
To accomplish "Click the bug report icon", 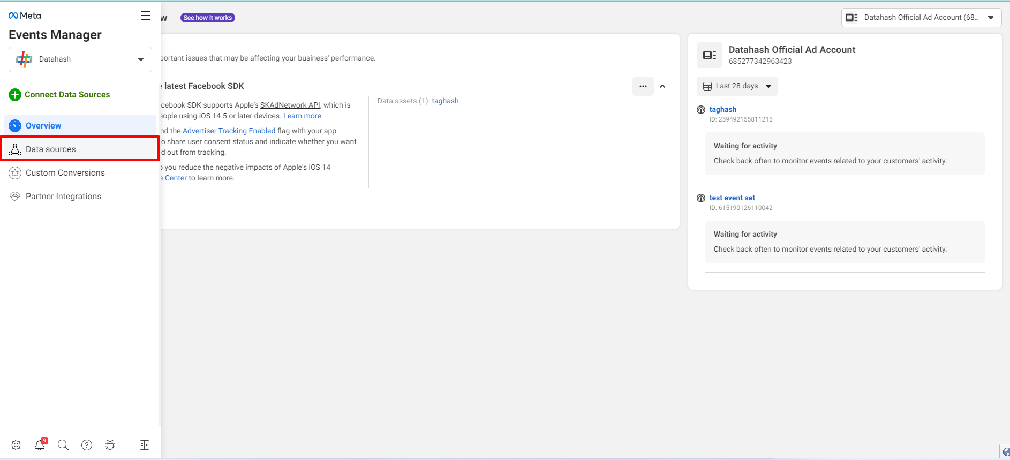I will click(x=110, y=445).
